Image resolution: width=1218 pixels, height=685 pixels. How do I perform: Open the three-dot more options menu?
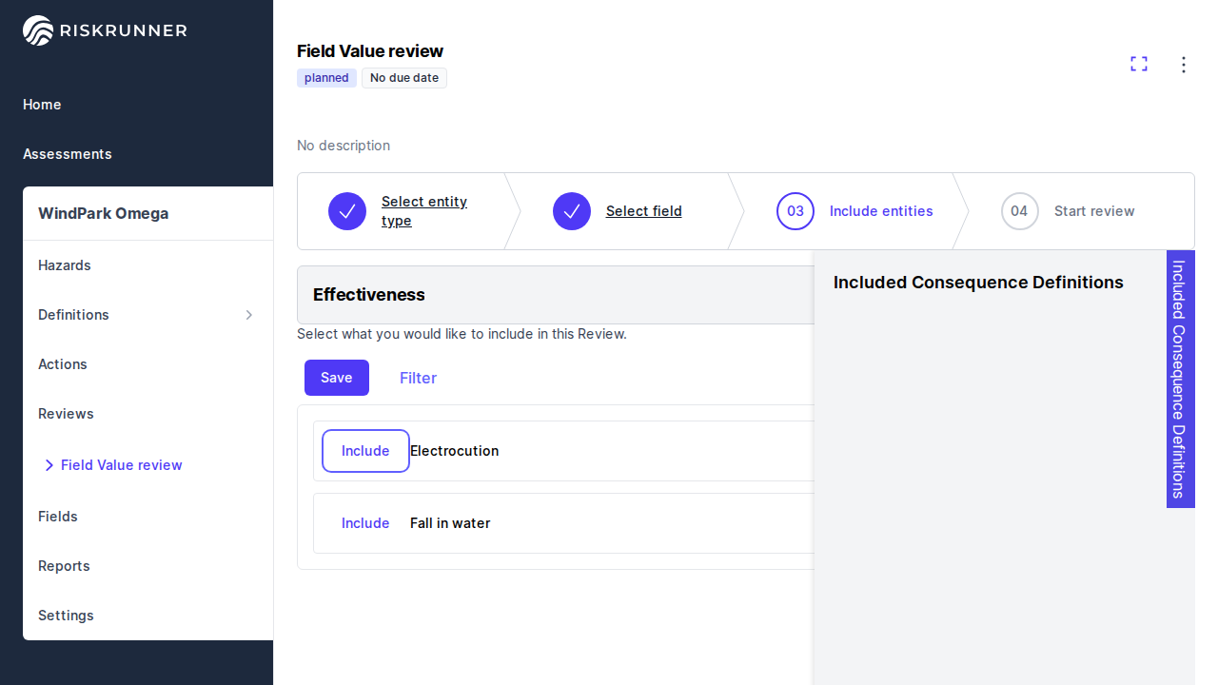tap(1184, 65)
